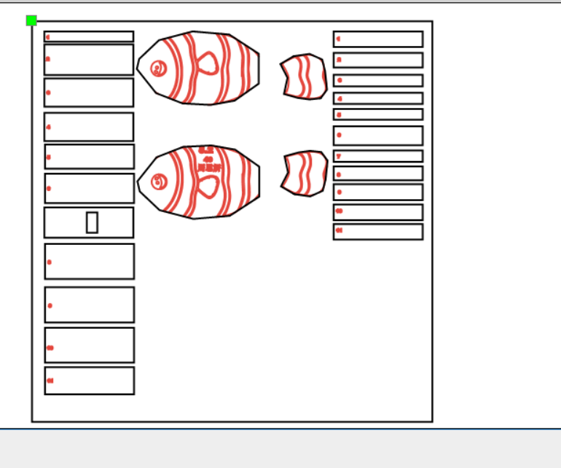Click the small rectangle cutout inside left slat
This screenshot has width=561, height=468.
(x=92, y=223)
